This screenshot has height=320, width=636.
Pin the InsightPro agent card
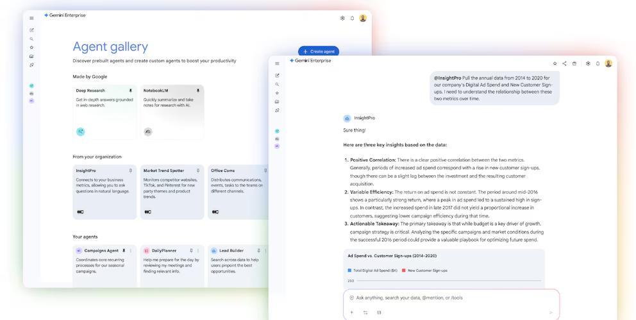131,171
